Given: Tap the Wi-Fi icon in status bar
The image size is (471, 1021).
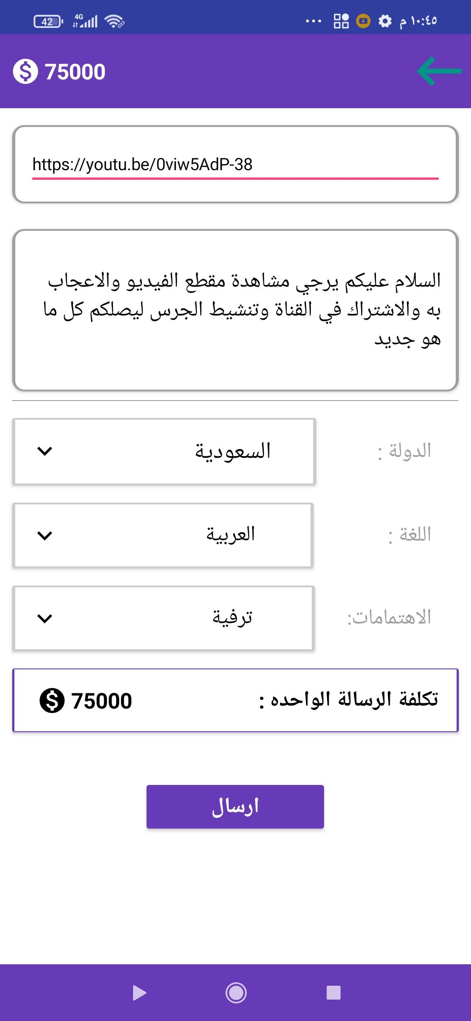Looking at the screenshot, I should click(x=115, y=21).
